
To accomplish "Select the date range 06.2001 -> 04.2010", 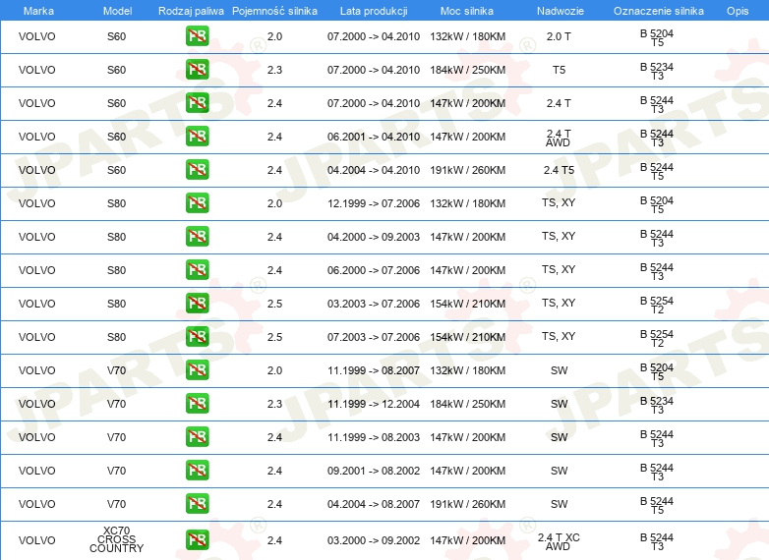I will click(x=374, y=137).
